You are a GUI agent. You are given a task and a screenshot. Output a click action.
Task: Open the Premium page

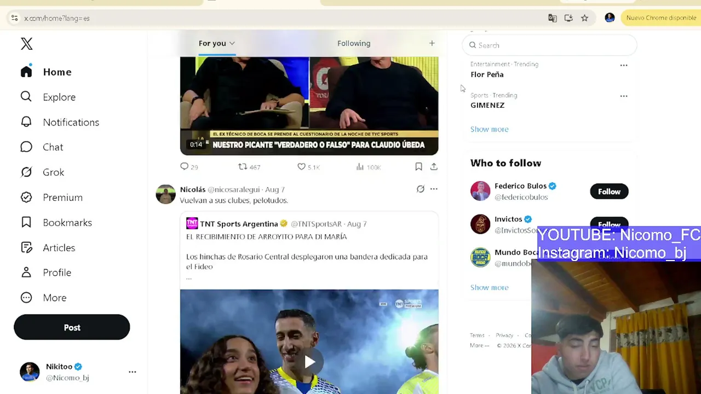51,198
